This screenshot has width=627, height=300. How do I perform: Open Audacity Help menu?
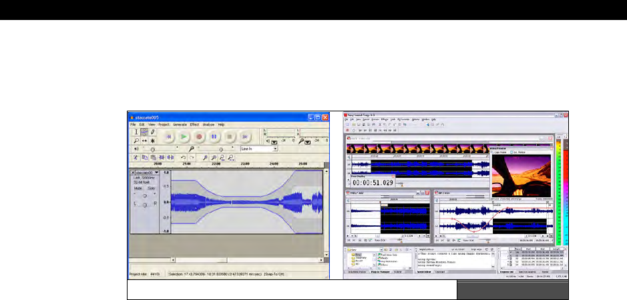[221, 125]
